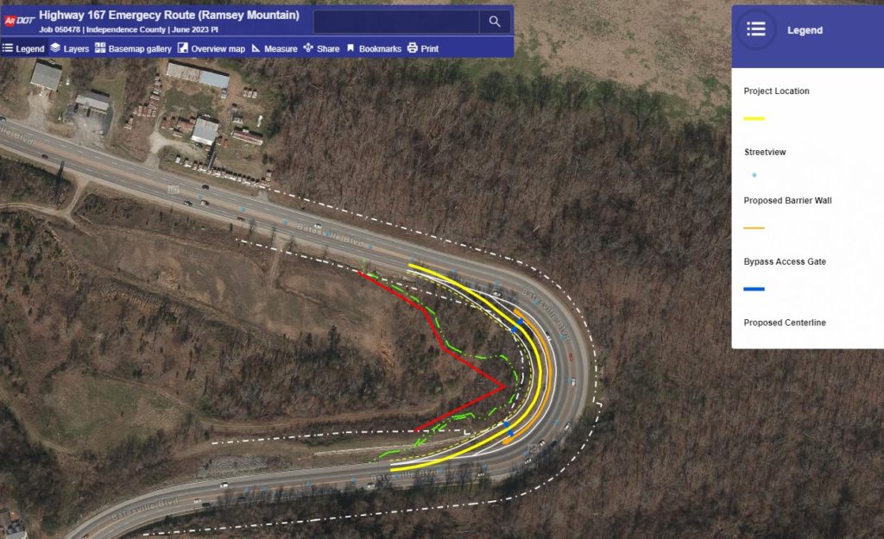Click the ArDOT logo
884x539 pixels.
pos(19,21)
